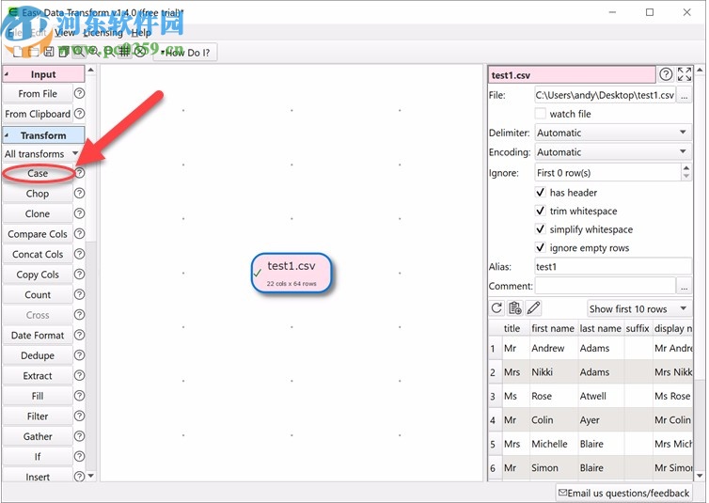Enable the watch file checkbox
This screenshot has width=709, height=503.
pos(541,114)
